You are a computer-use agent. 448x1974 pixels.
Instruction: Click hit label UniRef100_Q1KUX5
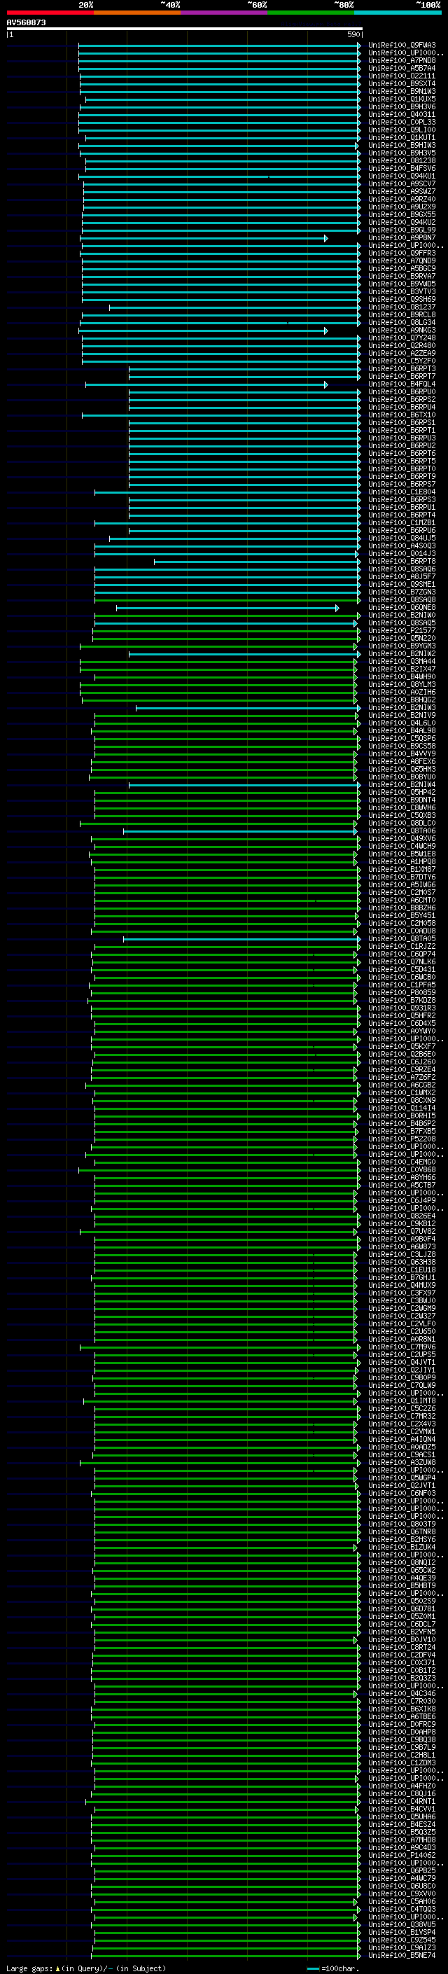pyautogui.click(x=402, y=99)
